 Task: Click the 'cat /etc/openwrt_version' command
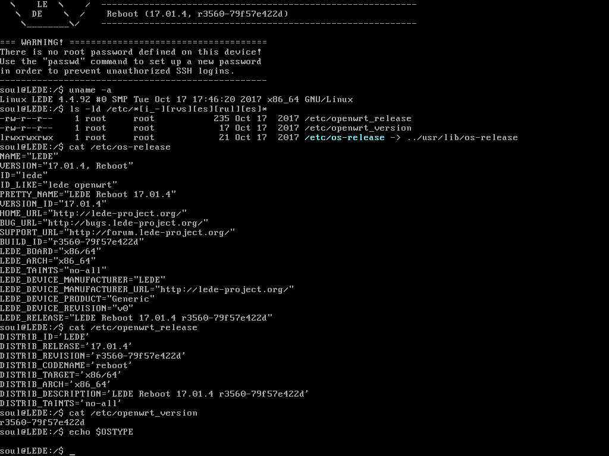pyautogui.click(x=133, y=413)
